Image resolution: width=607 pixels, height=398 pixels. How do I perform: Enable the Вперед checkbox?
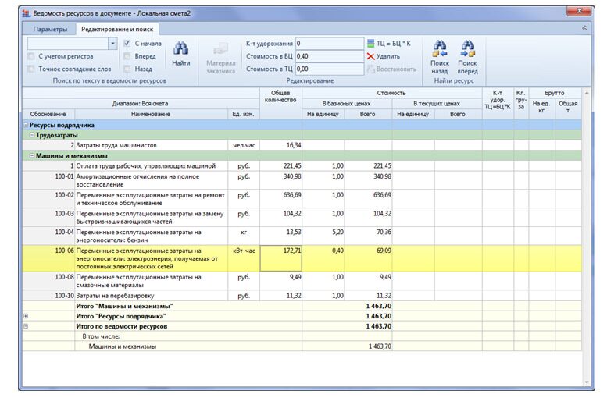[x=127, y=56]
